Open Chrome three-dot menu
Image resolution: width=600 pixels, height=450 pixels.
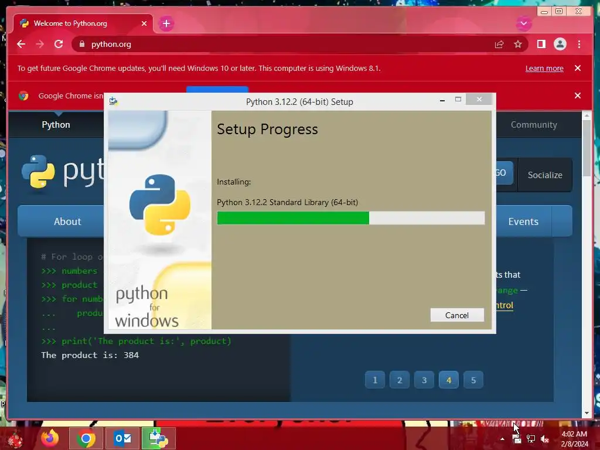pos(579,45)
